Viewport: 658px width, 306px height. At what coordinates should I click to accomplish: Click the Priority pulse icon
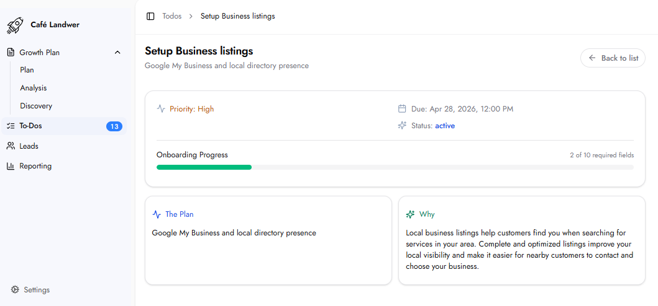point(161,109)
